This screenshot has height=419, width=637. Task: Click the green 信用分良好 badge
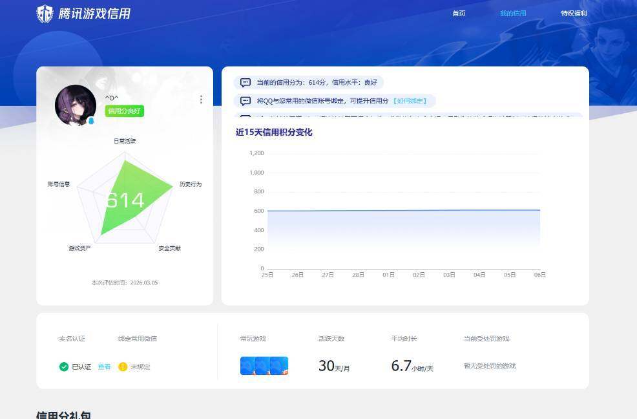125,111
